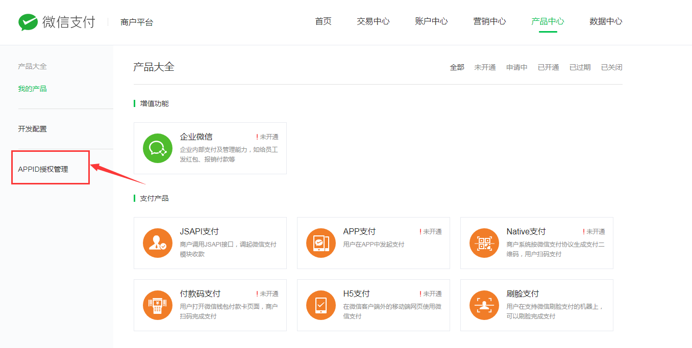Go to 交易中心 in top navigation
The width and height of the screenshot is (692, 348).
pyautogui.click(x=373, y=21)
